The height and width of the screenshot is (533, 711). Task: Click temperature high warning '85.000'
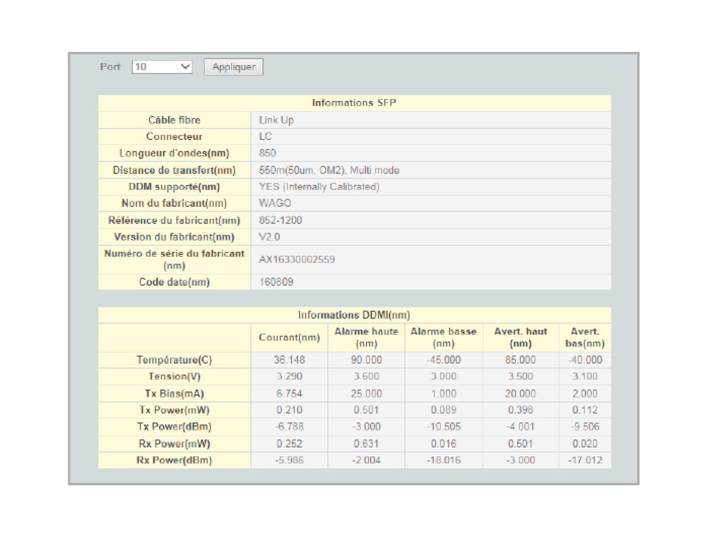[521, 360]
